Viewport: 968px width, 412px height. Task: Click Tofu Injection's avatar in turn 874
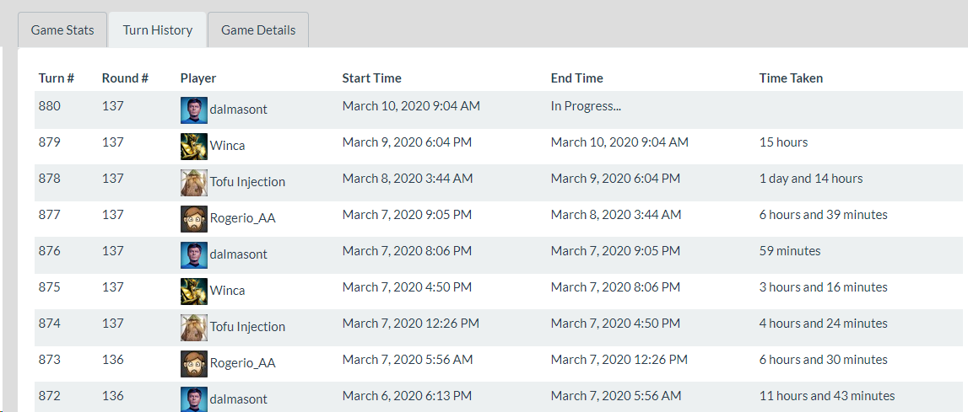194,327
